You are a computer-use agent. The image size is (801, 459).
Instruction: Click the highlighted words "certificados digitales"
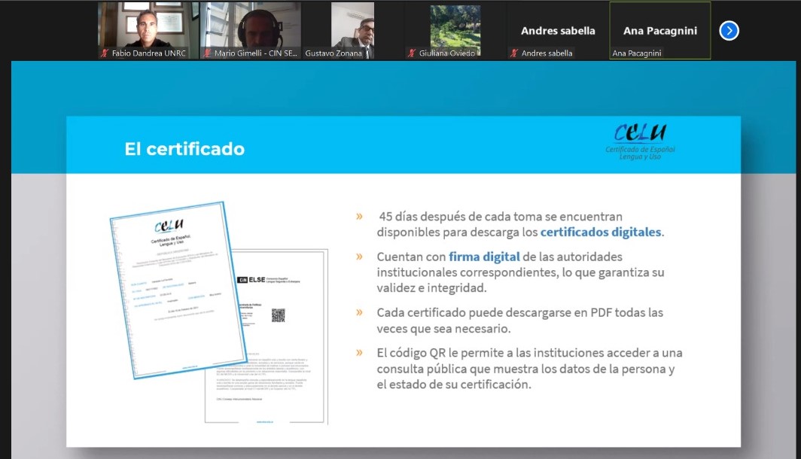[601, 233]
